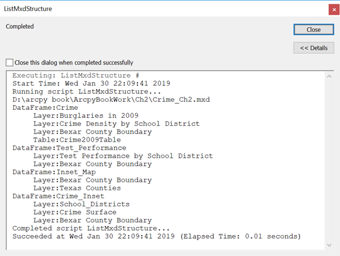This screenshot has width=340, height=256.
Task: Click 'DataFrame:Crime_Inset' line
Action: click(58, 196)
